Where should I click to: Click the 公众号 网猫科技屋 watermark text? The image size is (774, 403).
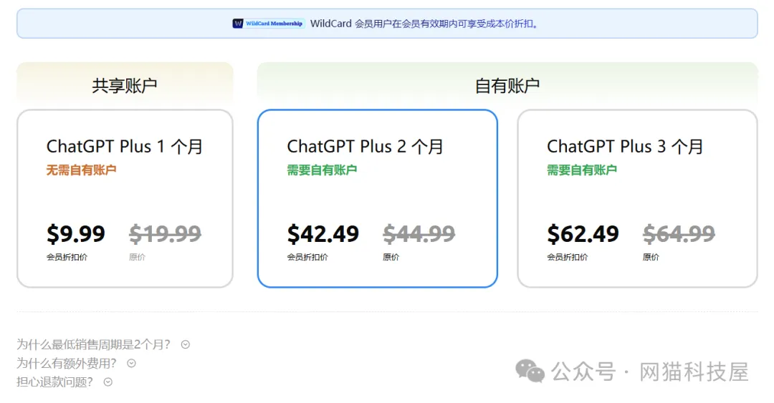pos(649,372)
